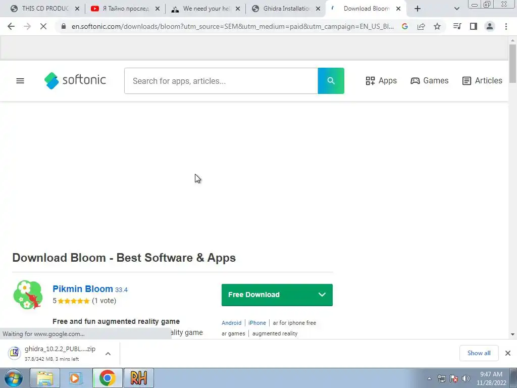
Task: Close the Download Bloom tab
Action: click(398, 9)
